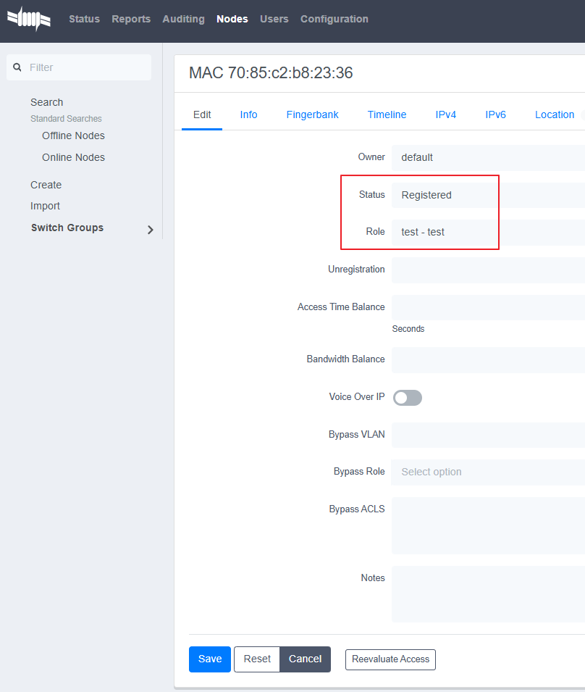Open the Configuration top menu
The height and width of the screenshot is (692, 585).
tap(334, 19)
